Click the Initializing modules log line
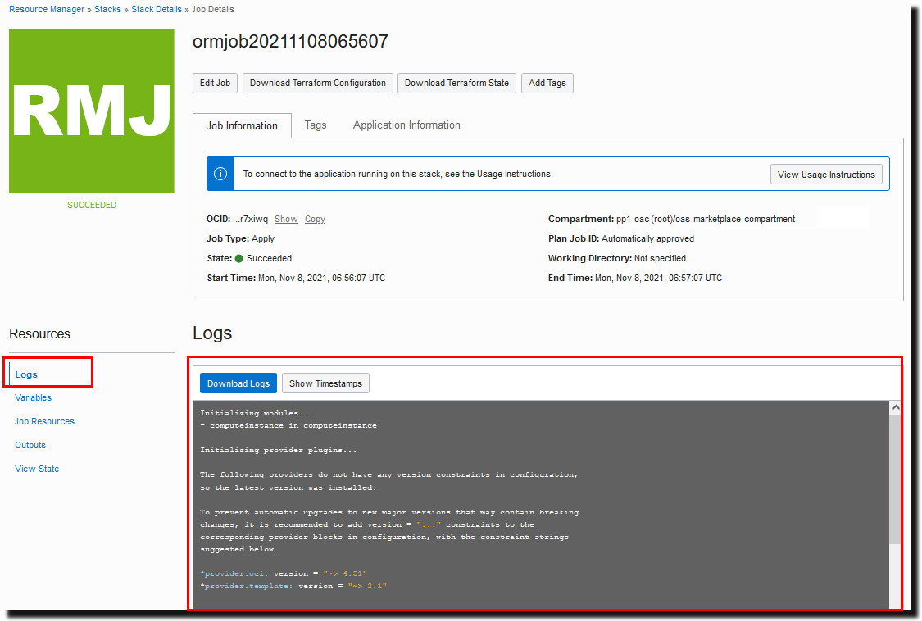 coord(257,413)
